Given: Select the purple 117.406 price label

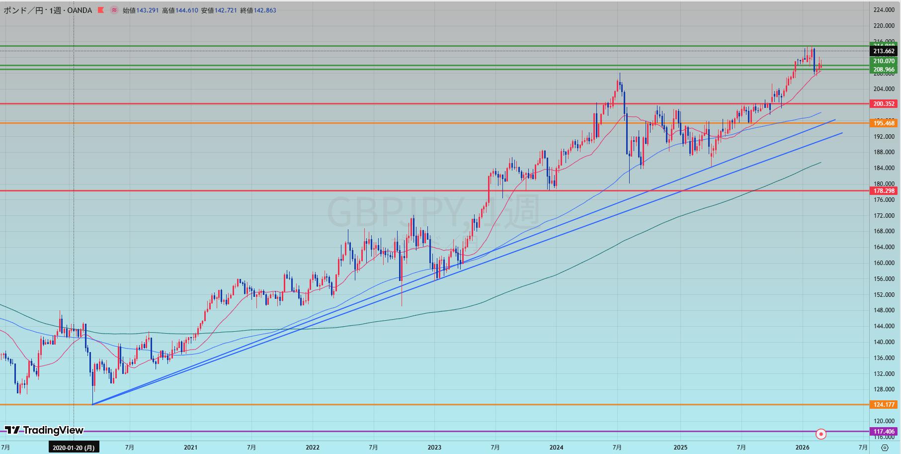Looking at the screenshot, I should pyautogui.click(x=884, y=432).
